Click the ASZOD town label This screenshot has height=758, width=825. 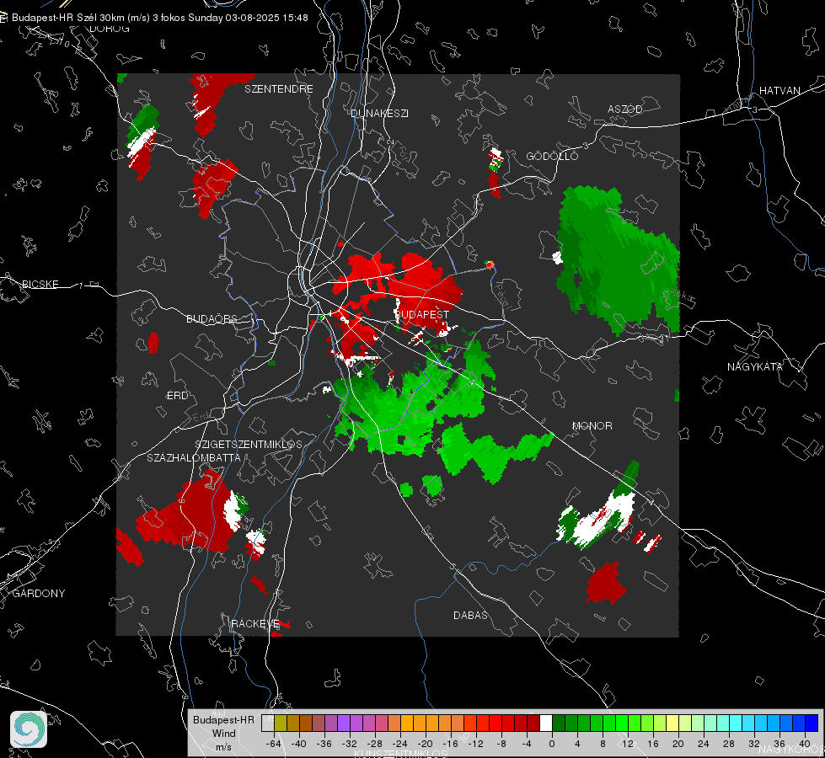[625, 109]
